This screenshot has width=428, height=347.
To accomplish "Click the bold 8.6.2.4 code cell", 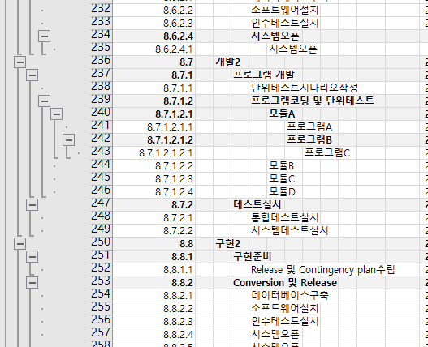I will [154, 36].
